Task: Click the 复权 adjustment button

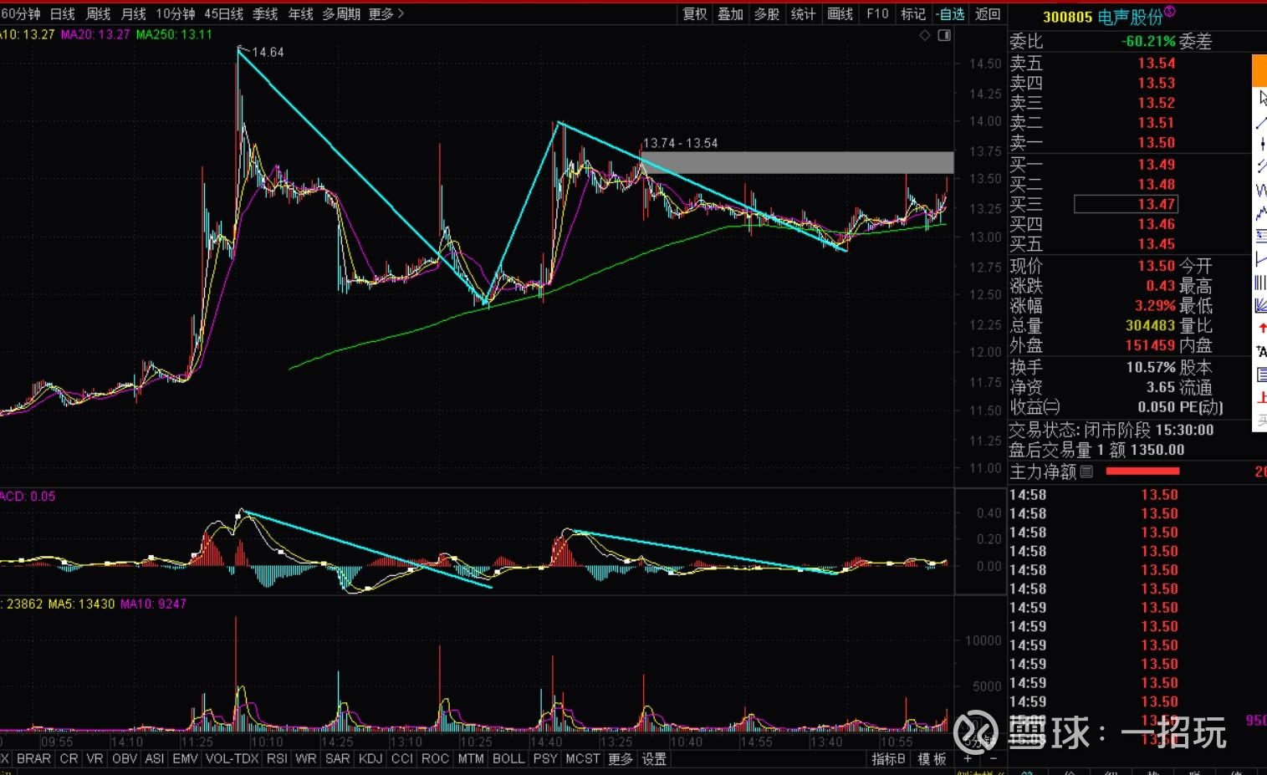Action: 695,13
